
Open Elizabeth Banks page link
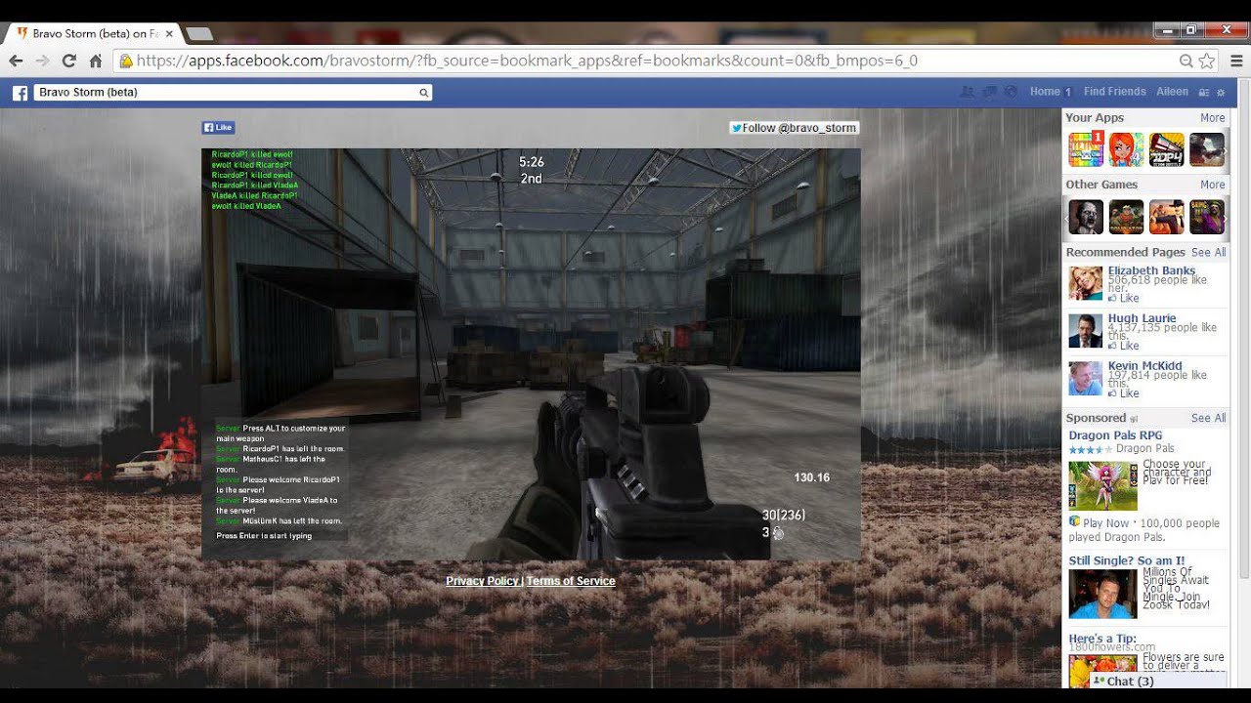tap(1151, 270)
